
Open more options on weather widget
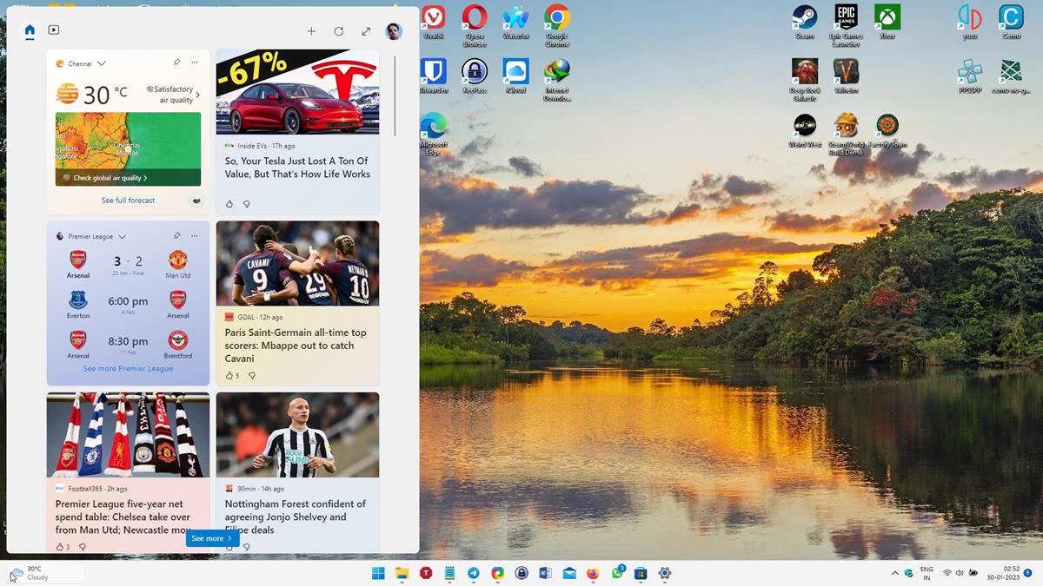tap(194, 63)
